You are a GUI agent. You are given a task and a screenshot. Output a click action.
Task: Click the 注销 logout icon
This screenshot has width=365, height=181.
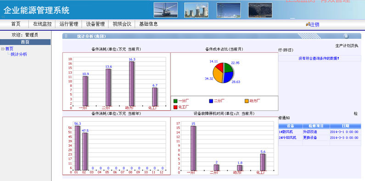click(x=308, y=24)
